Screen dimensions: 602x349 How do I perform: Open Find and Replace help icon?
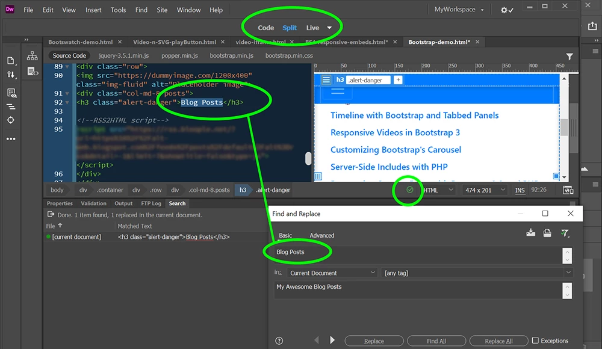pos(279,341)
